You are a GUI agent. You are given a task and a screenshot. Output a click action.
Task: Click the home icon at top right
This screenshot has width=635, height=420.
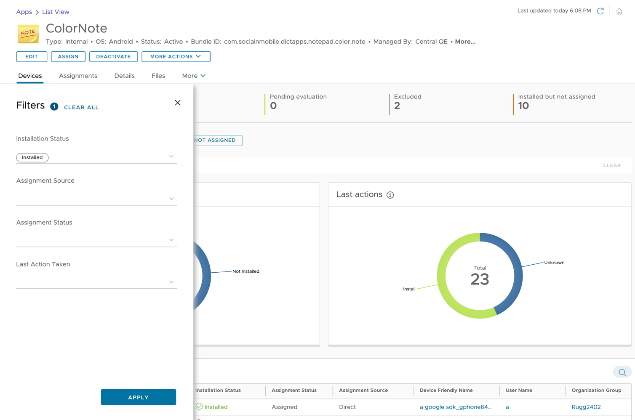[619, 12]
